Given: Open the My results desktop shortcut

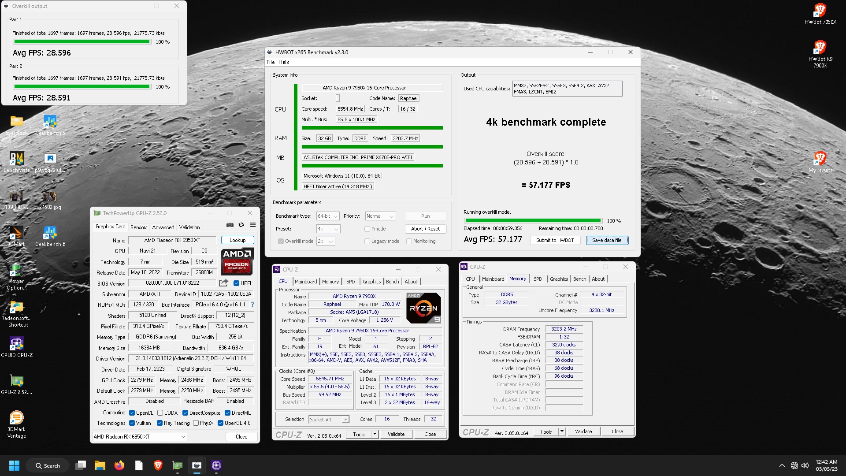Looking at the screenshot, I should pos(820,162).
